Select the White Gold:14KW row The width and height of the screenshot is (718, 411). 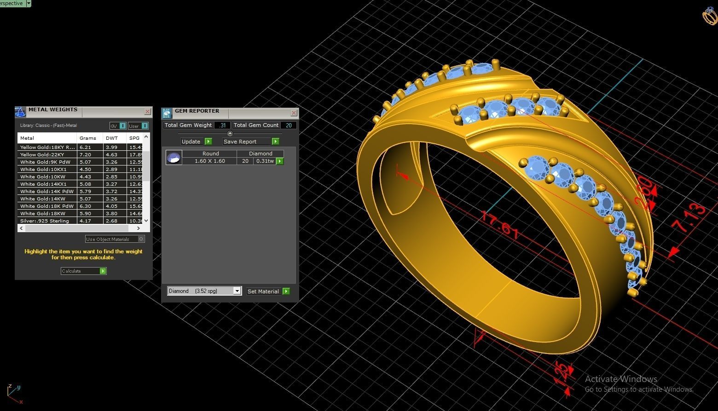tap(80, 199)
